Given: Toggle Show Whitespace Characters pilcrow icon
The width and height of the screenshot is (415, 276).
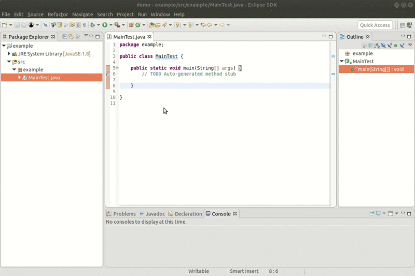Looking at the screenshot, I should pyautogui.click(x=85, y=25).
